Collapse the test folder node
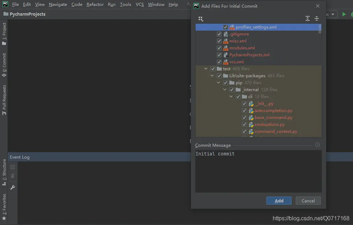Viewport: 353px width, 225px height. click(x=206, y=69)
